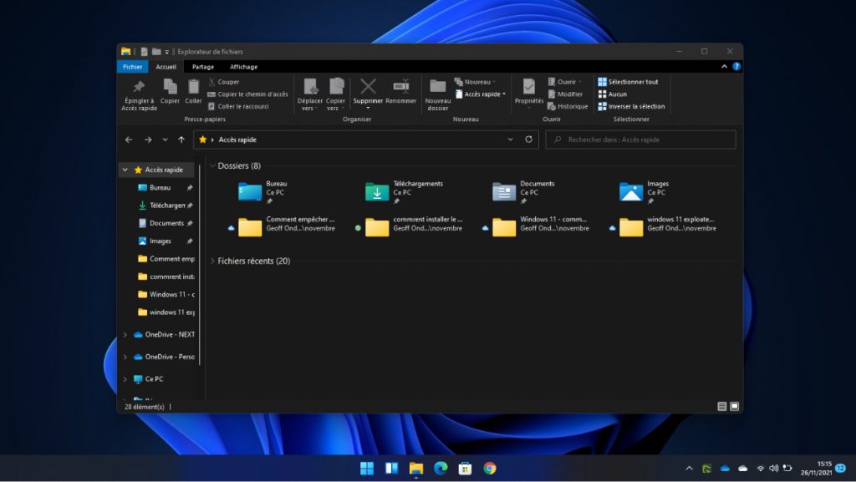Image resolution: width=856 pixels, height=482 pixels.
Task: Click the Supprimer delete icon in ribbon
Action: click(x=368, y=86)
